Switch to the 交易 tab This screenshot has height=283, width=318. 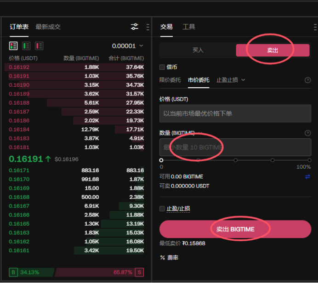(x=166, y=27)
